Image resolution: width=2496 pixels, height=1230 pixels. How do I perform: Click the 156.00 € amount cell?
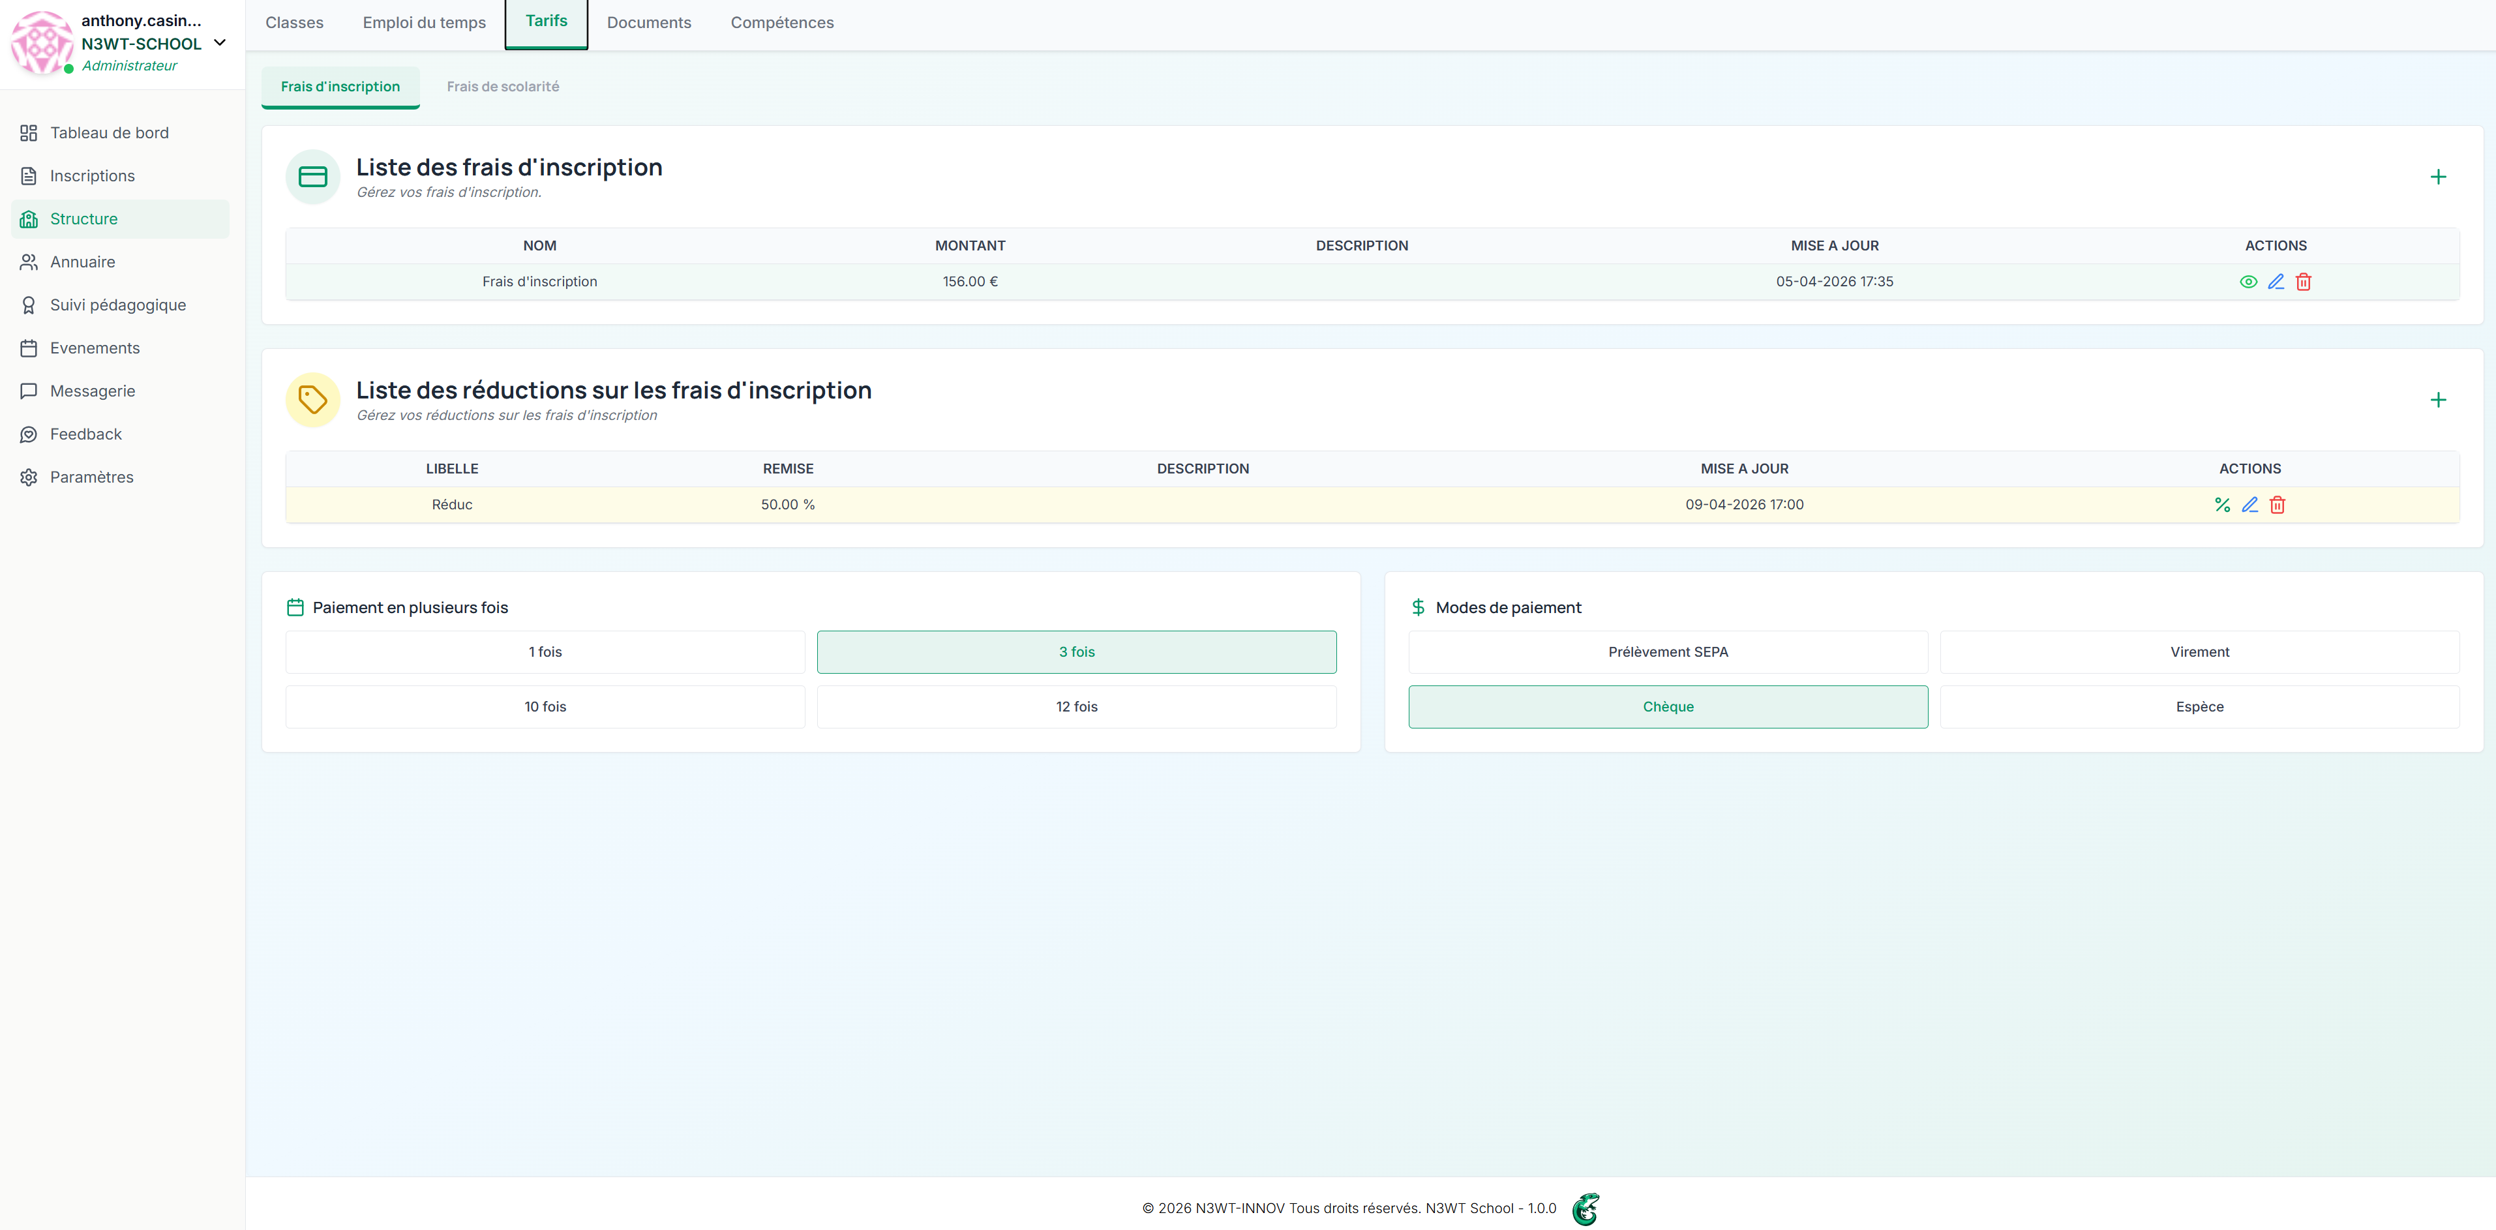[x=970, y=282]
